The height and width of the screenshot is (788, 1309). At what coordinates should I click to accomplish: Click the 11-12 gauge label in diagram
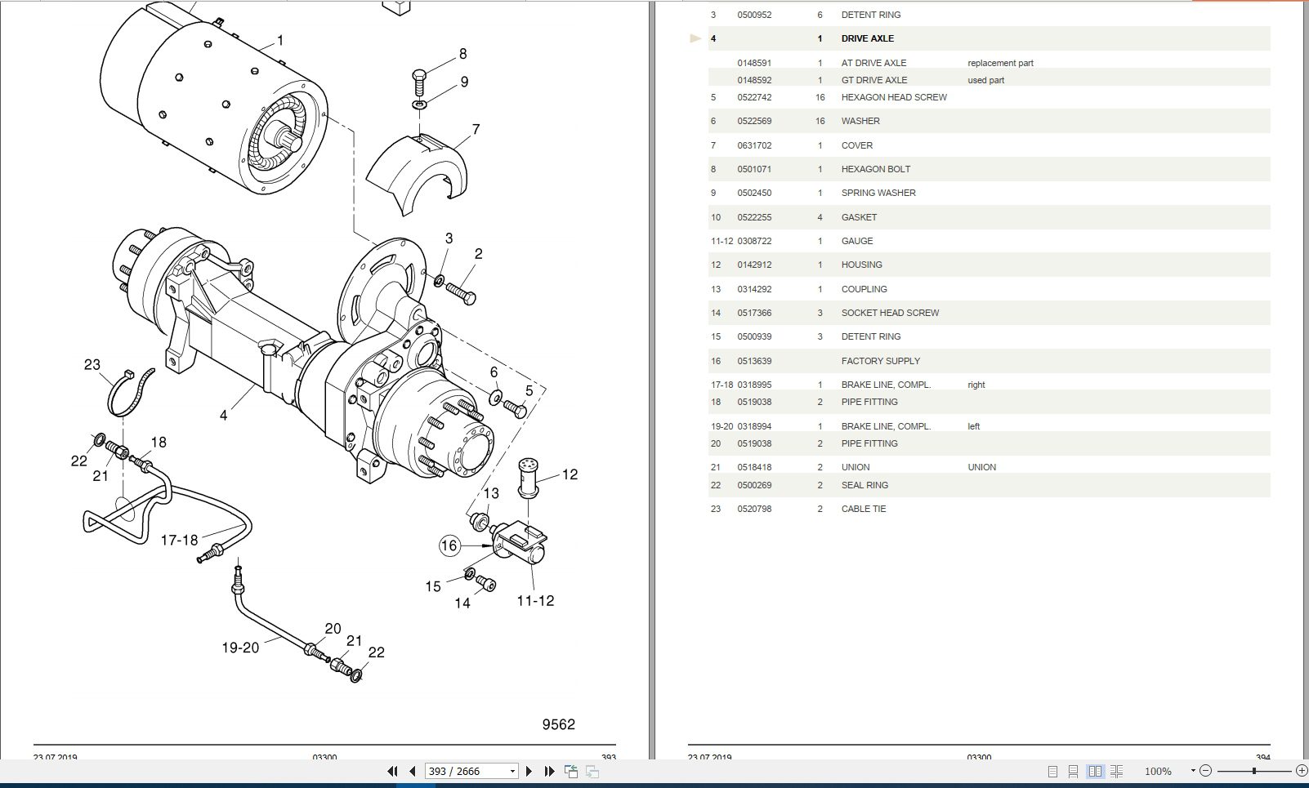535,601
